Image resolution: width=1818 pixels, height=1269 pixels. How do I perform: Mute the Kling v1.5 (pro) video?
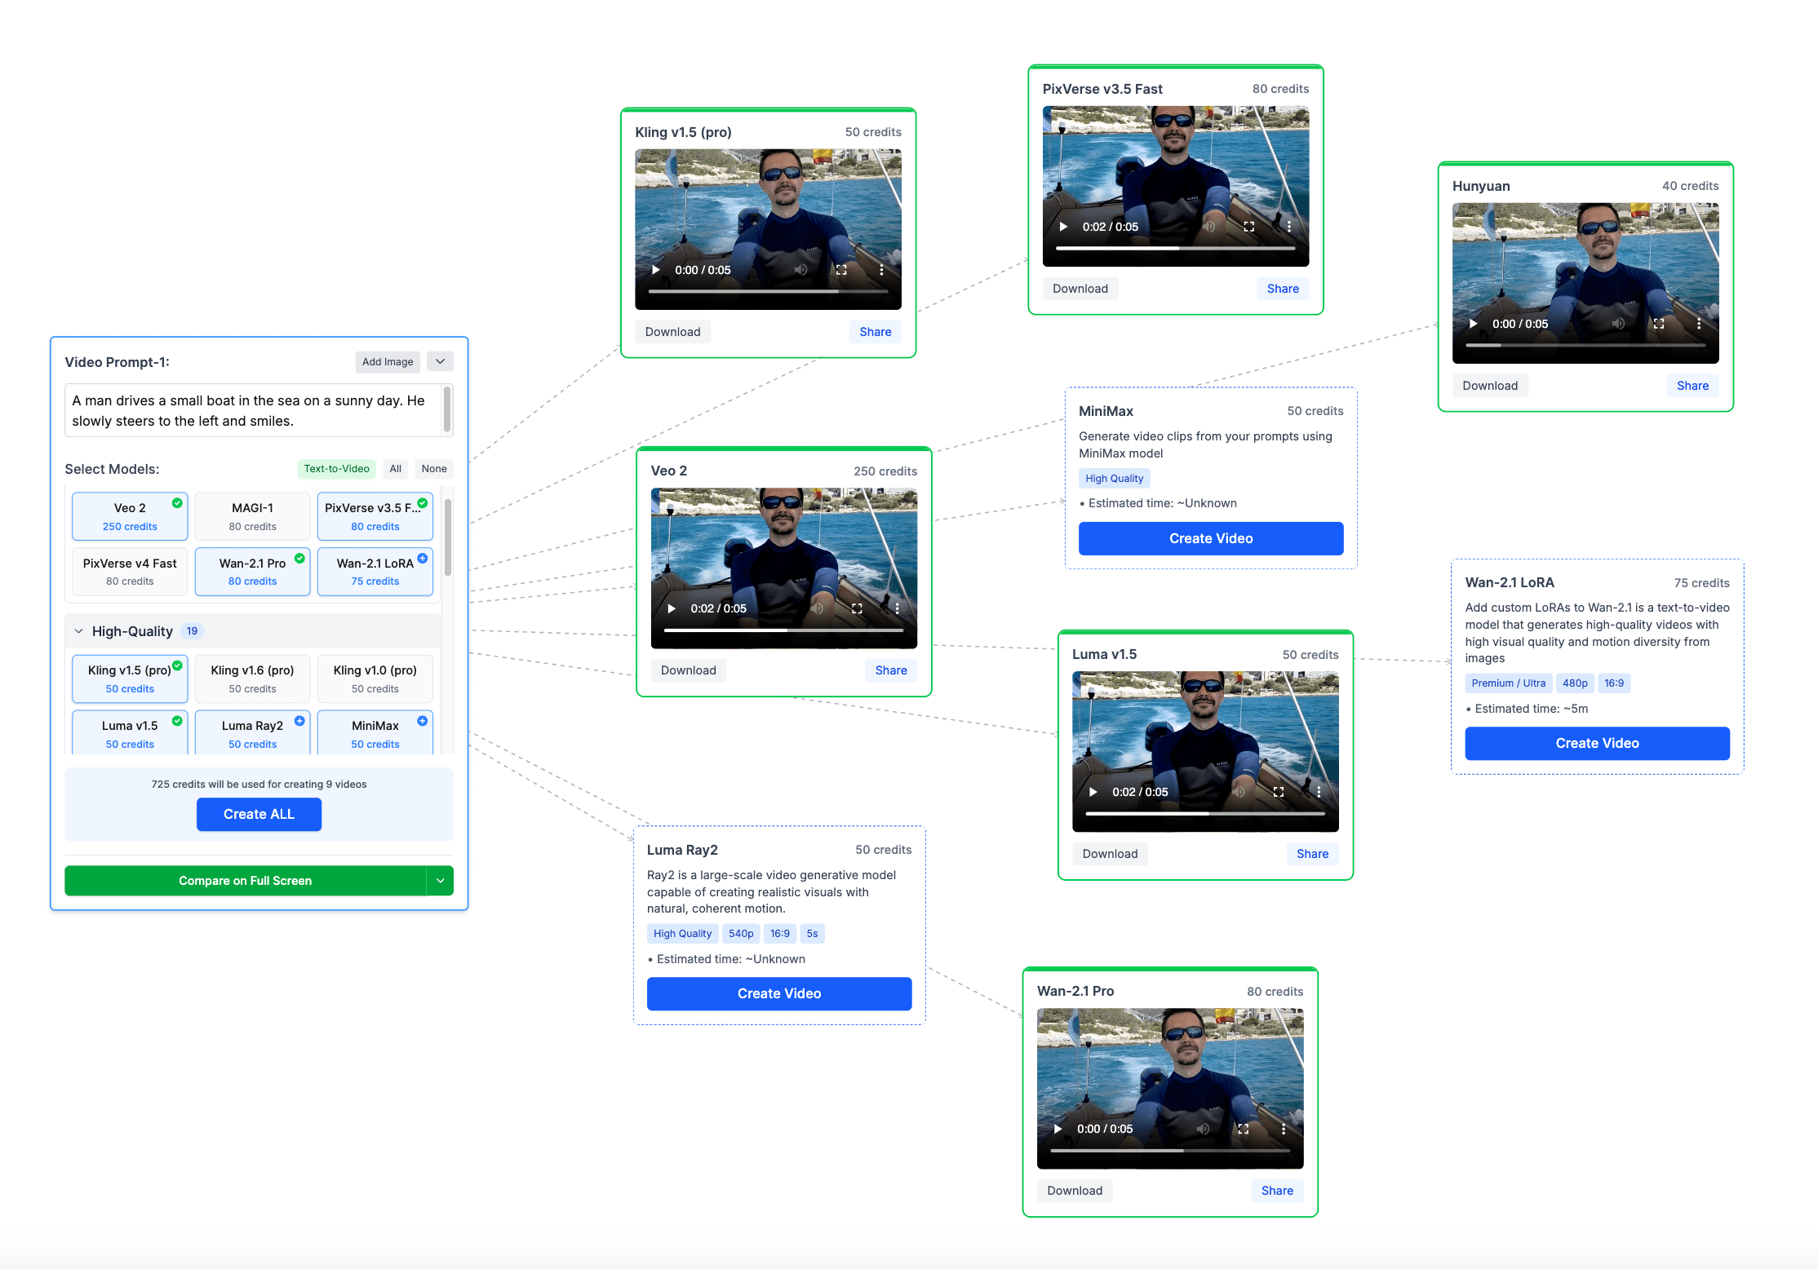click(801, 270)
